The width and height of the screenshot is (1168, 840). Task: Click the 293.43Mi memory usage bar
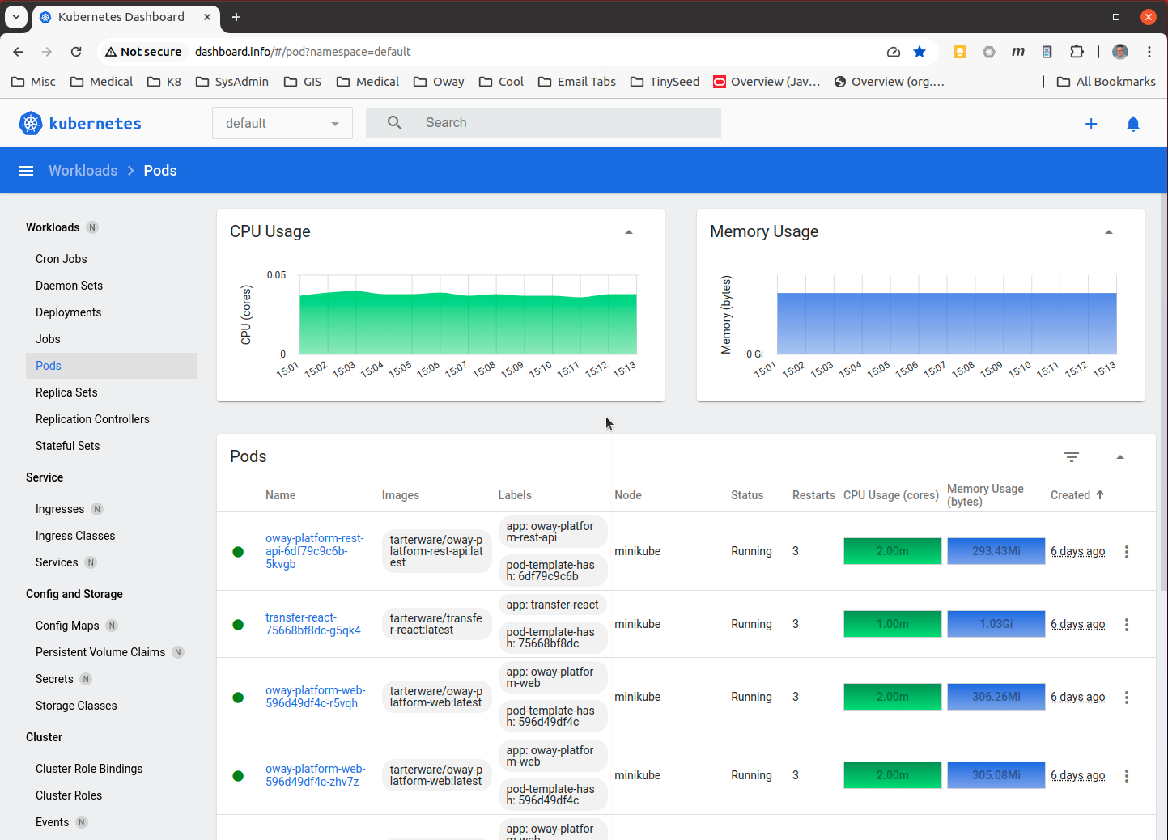point(996,551)
